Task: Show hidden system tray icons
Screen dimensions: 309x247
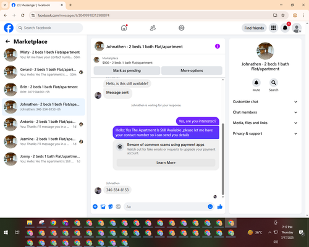Action: pos(269,233)
